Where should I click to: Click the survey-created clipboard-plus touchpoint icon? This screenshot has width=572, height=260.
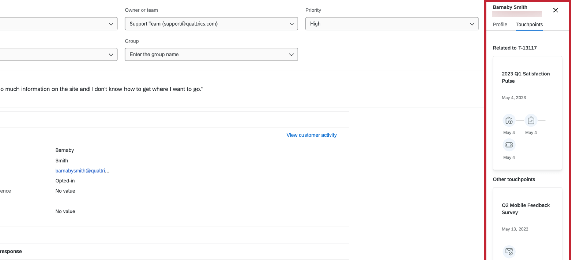509,120
